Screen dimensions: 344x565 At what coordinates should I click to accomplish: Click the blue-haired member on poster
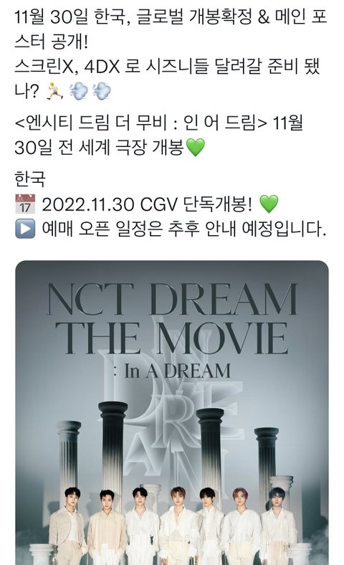tap(278, 526)
